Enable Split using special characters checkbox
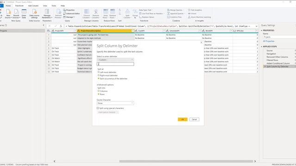The width and height of the screenshot is (296, 166). (x=98, y=108)
